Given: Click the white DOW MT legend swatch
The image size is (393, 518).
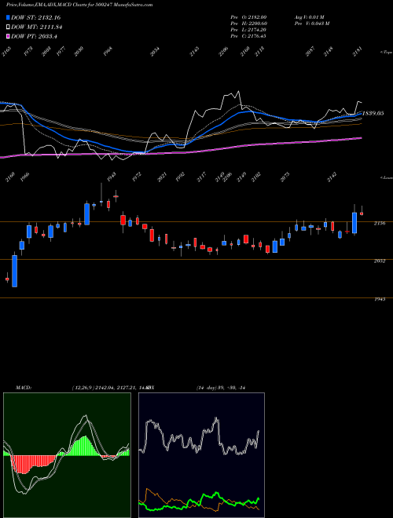Looking at the screenshot, I should click(x=9, y=27).
